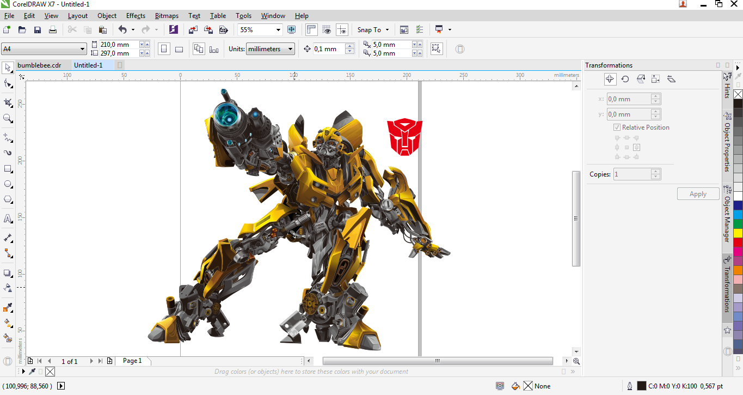Image resolution: width=743 pixels, height=395 pixels.
Task: Pick the yellow swatch in color palette
Action: (x=738, y=233)
